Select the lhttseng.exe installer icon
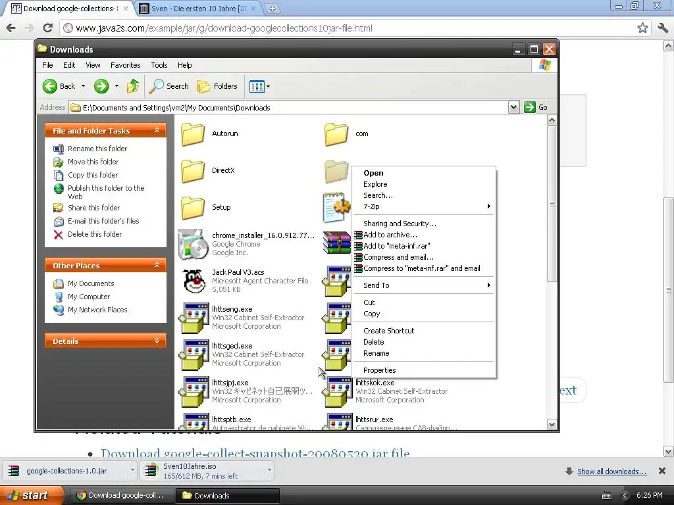 [194, 318]
